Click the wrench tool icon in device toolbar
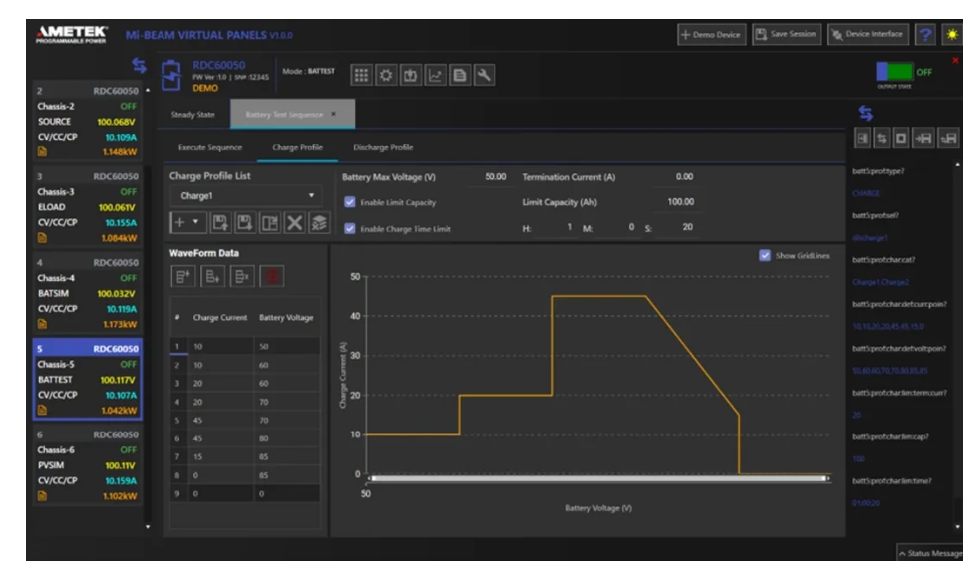979x578 pixels. (483, 75)
